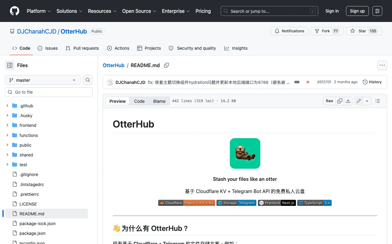392x244 pixels.
Task: Open the Pricing link
Action: pyautogui.click(x=203, y=11)
